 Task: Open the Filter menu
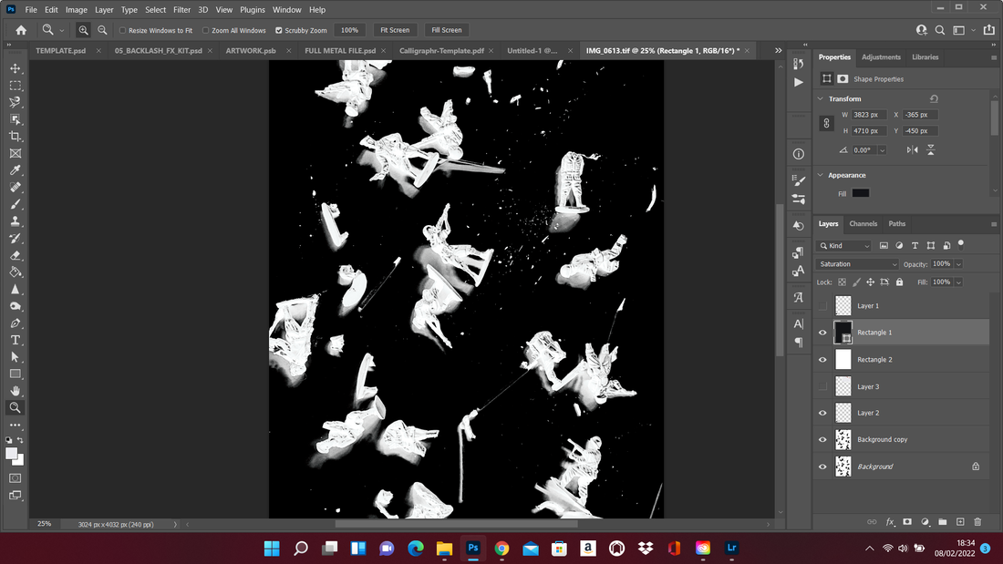point(181,10)
